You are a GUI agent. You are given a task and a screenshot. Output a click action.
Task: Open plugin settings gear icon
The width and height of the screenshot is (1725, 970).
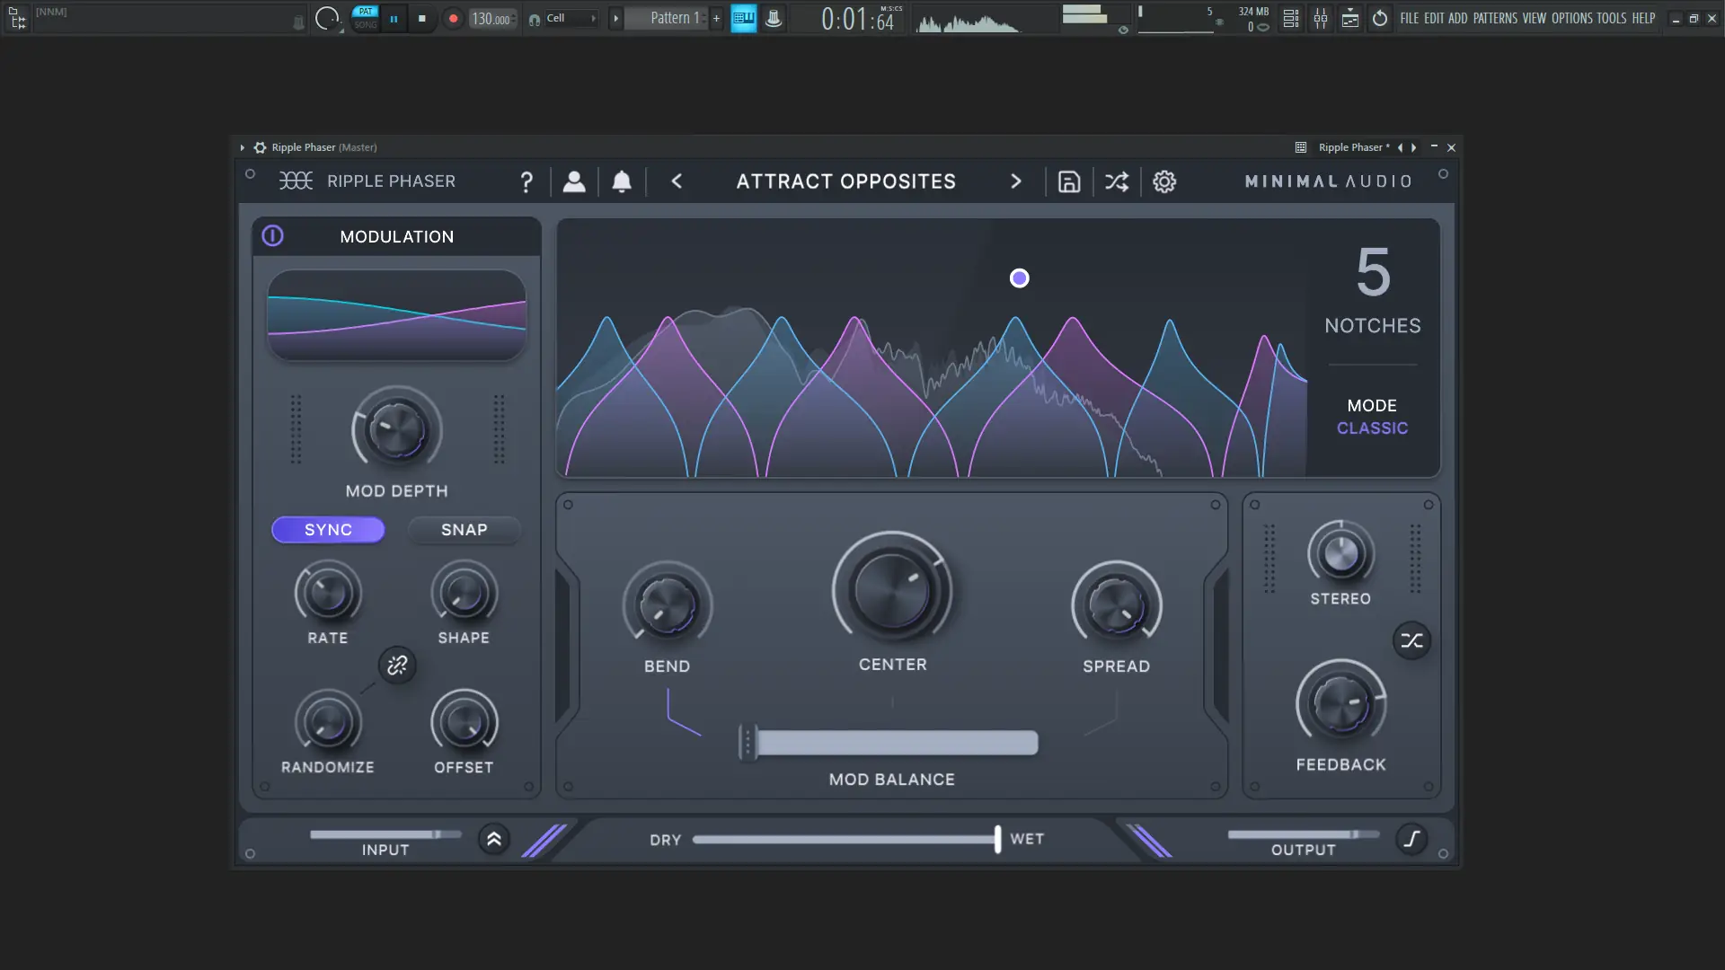click(x=1164, y=182)
